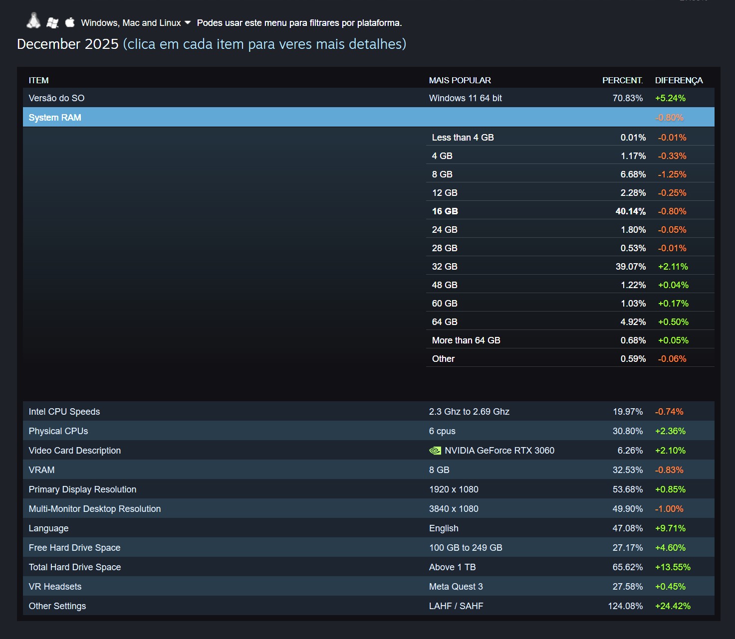
Task: Click the 32 GB RAM entry
Action: pos(445,267)
